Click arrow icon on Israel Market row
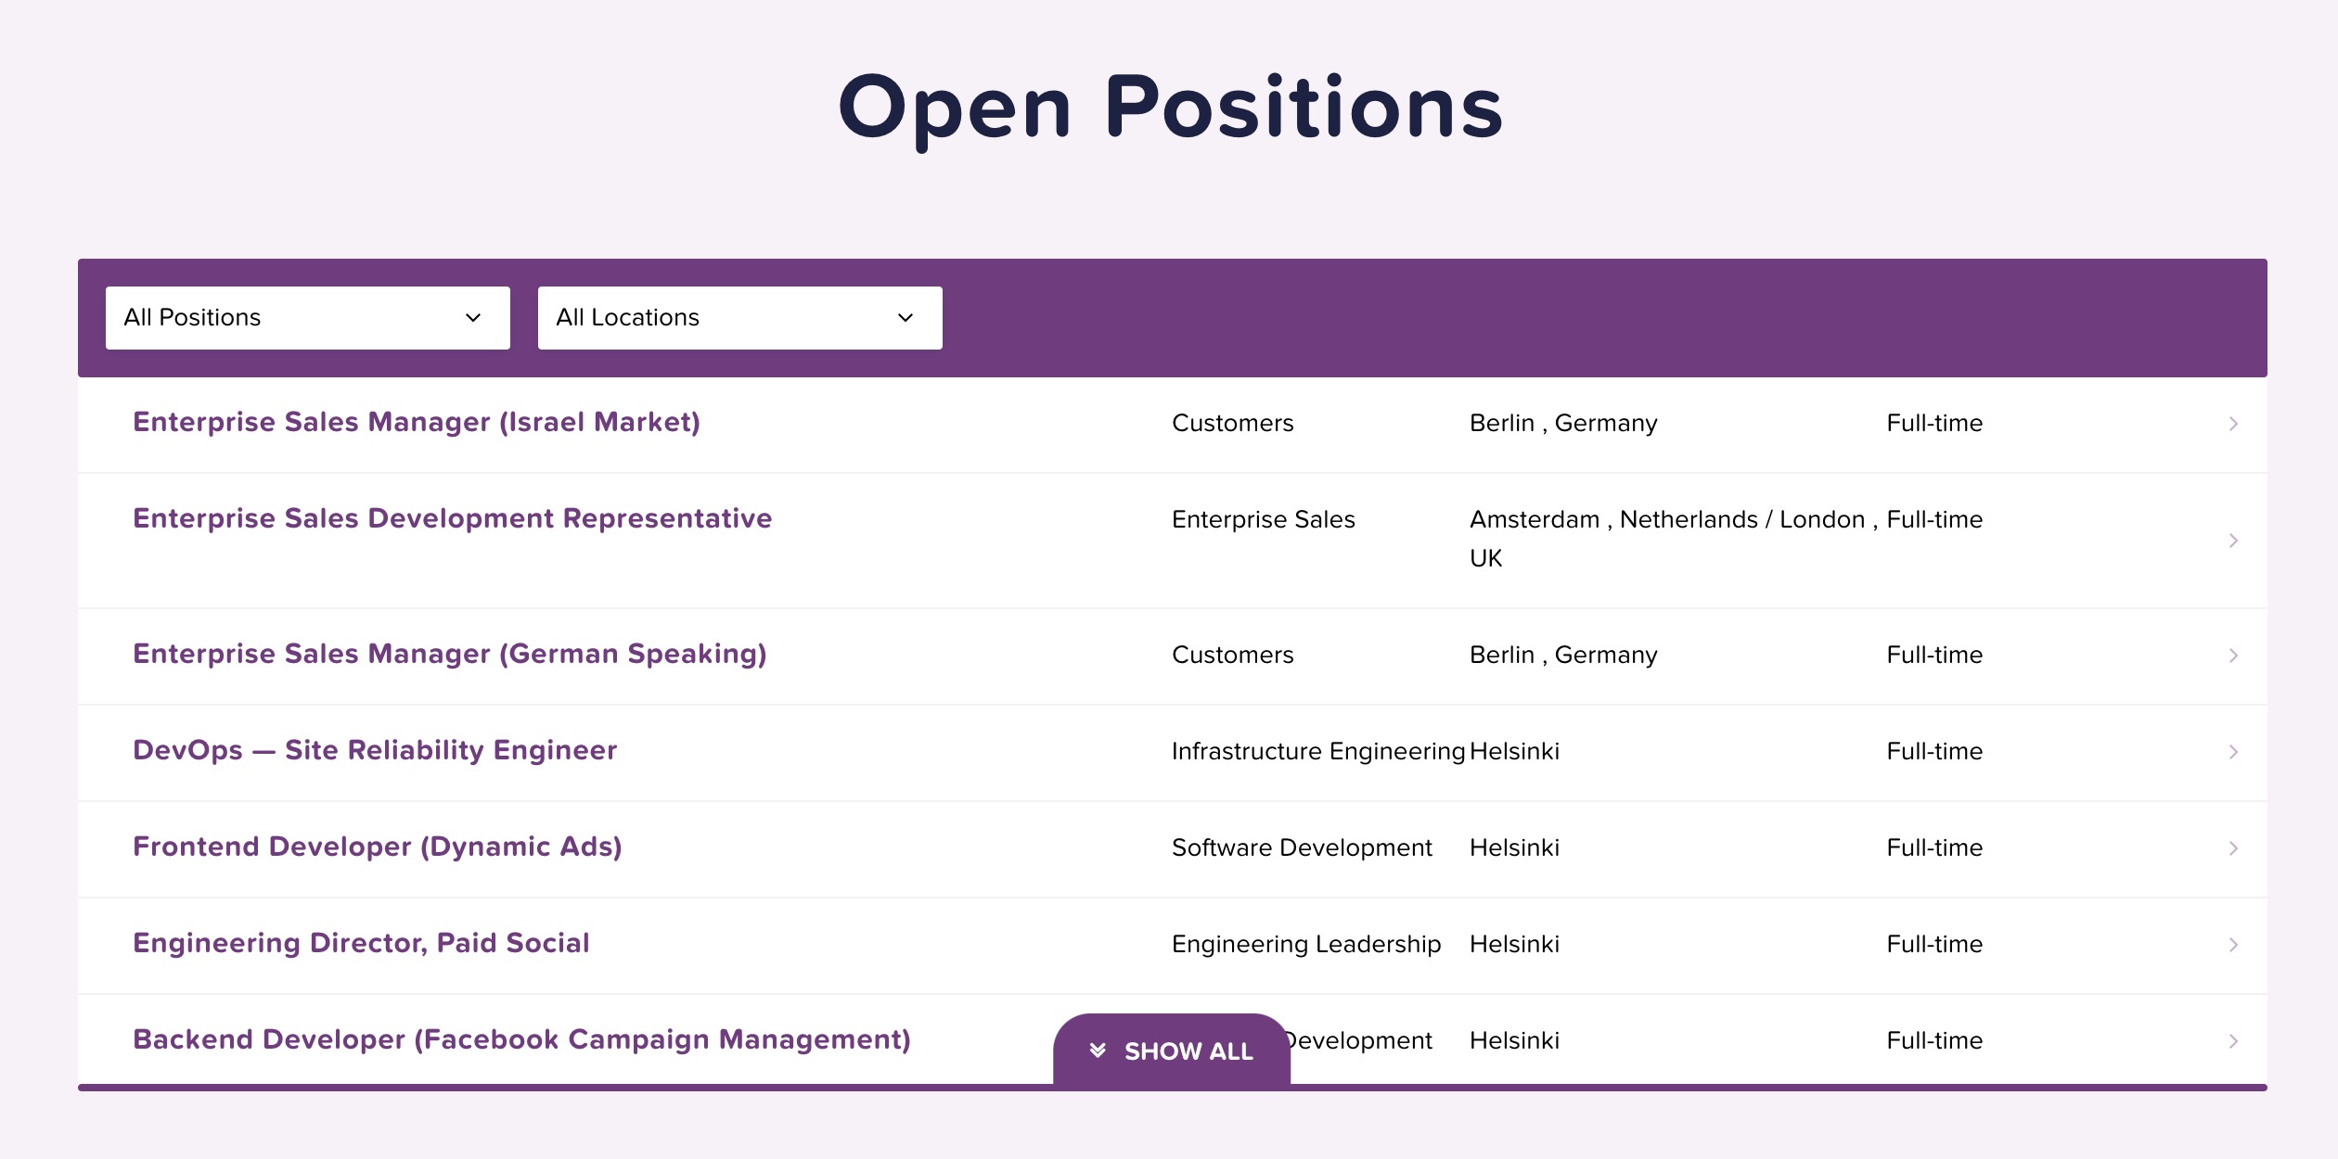The image size is (2338, 1159). pyautogui.click(x=2233, y=424)
